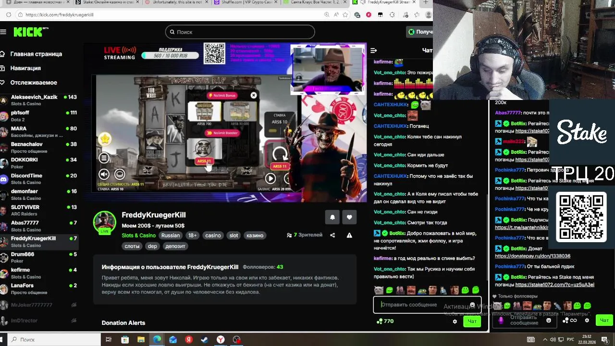The height and width of the screenshot is (346, 615).
Task: Click the Slots & Casino category link
Action: [138, 235]
